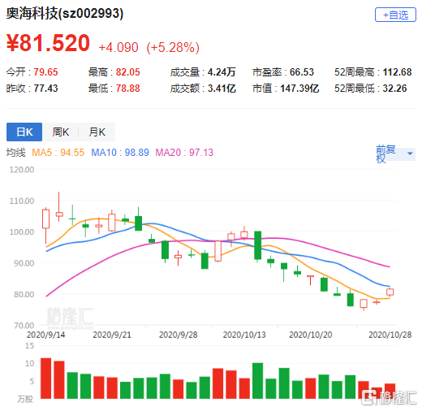Viewport: 422px width, 411px height.
Task: Click the 2020/10/13 date axis label
Action: (x=244, y=335)
